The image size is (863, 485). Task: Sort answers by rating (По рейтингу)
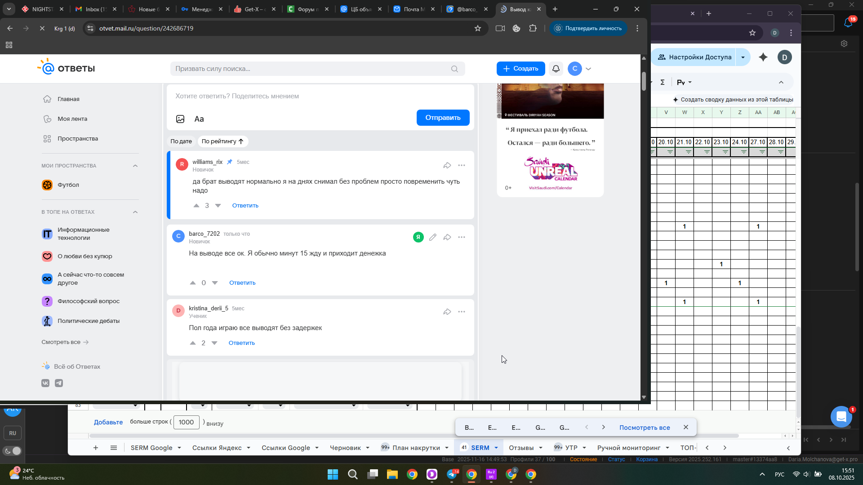222,141
